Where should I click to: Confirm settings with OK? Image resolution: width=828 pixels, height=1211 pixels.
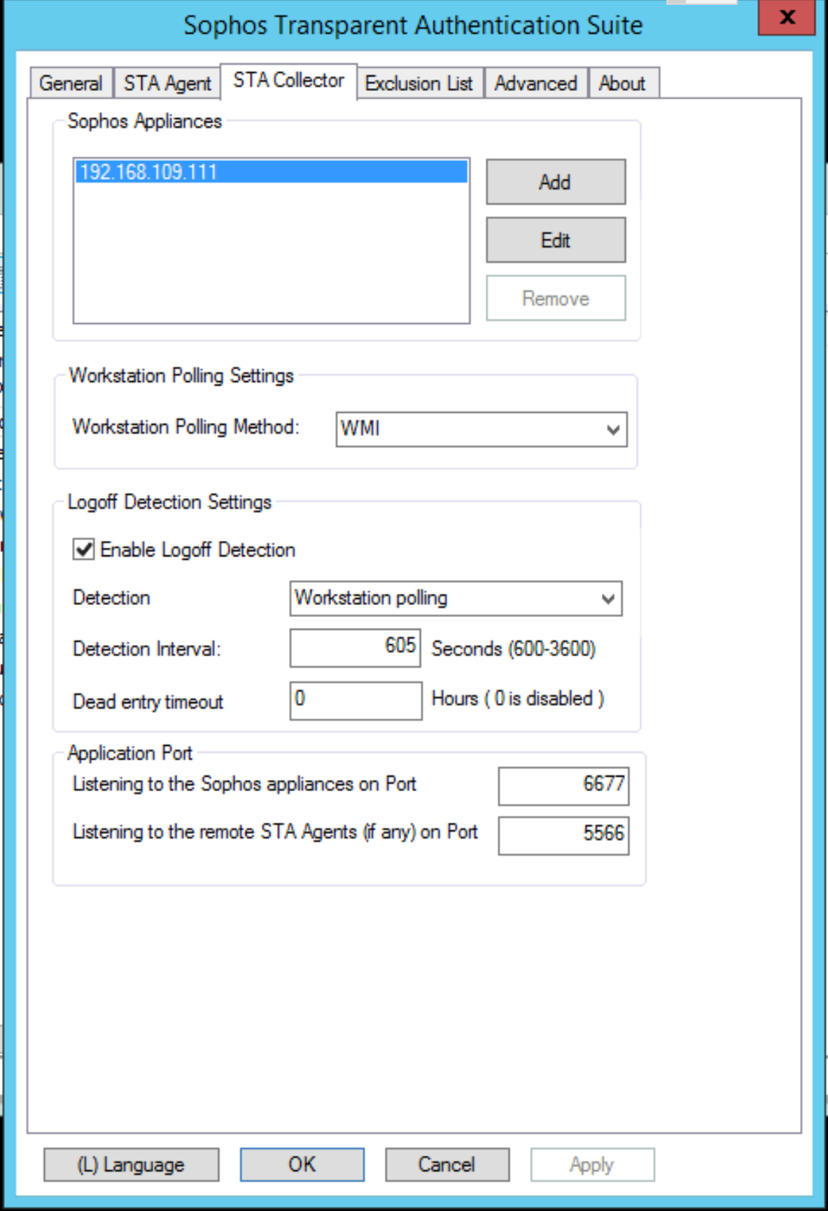(302, 1165)
